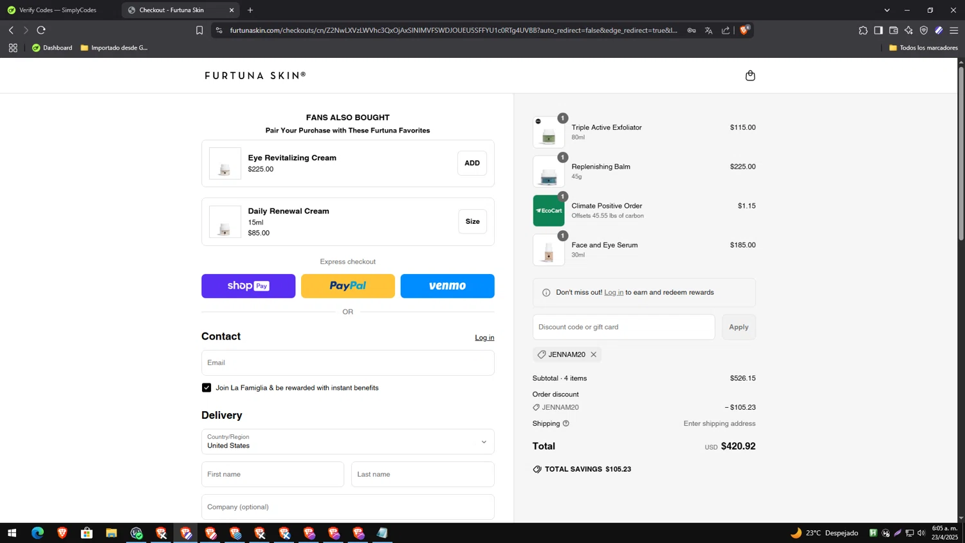This screenshot has width=965, height=543.
Task: Focus the First name field
Action: (273, 474)
